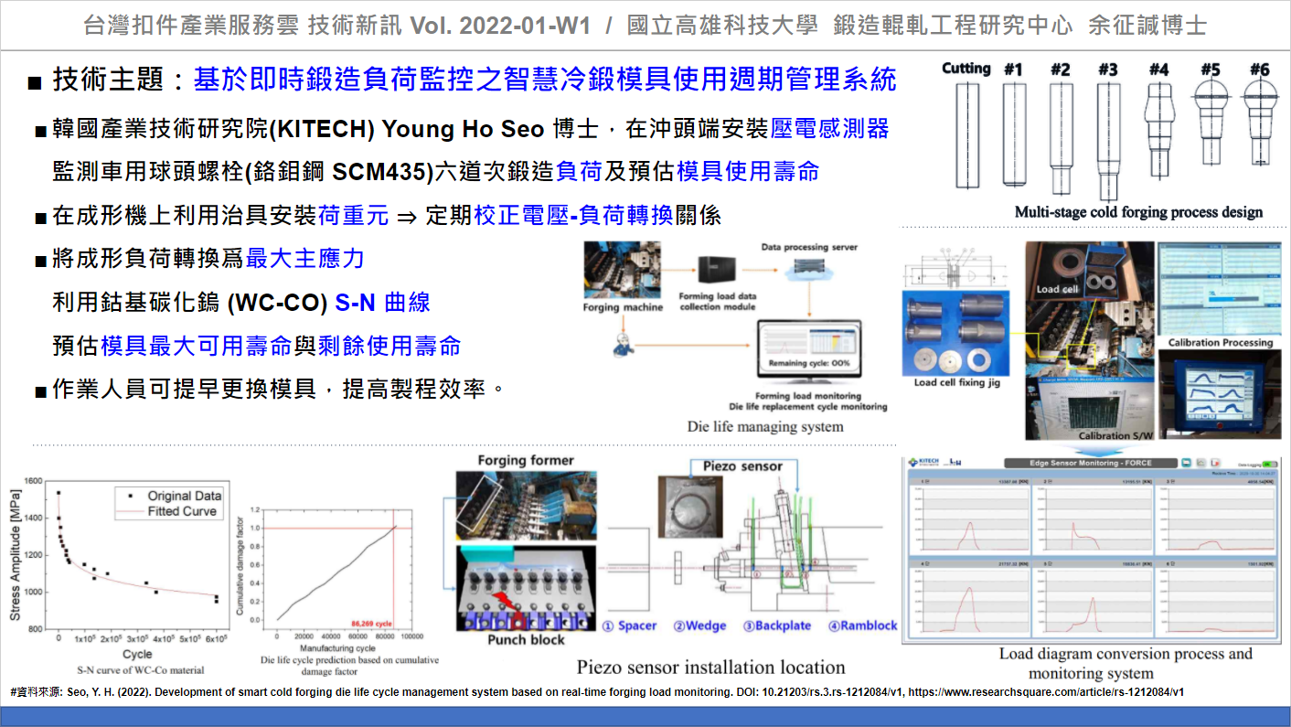Viewport: 1291px width, 727px height.
Task: Click the blue '最大主應力' highlighted text
Action: 304,259
